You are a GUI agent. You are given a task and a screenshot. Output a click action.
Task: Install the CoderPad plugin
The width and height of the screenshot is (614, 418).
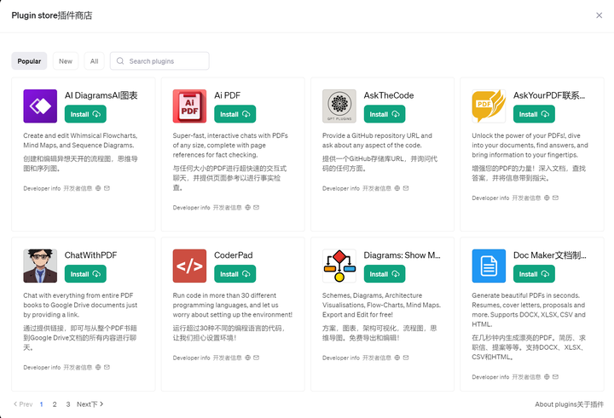235,274
